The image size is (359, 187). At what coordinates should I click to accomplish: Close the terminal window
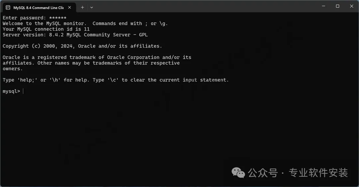[x=352, y=6]
